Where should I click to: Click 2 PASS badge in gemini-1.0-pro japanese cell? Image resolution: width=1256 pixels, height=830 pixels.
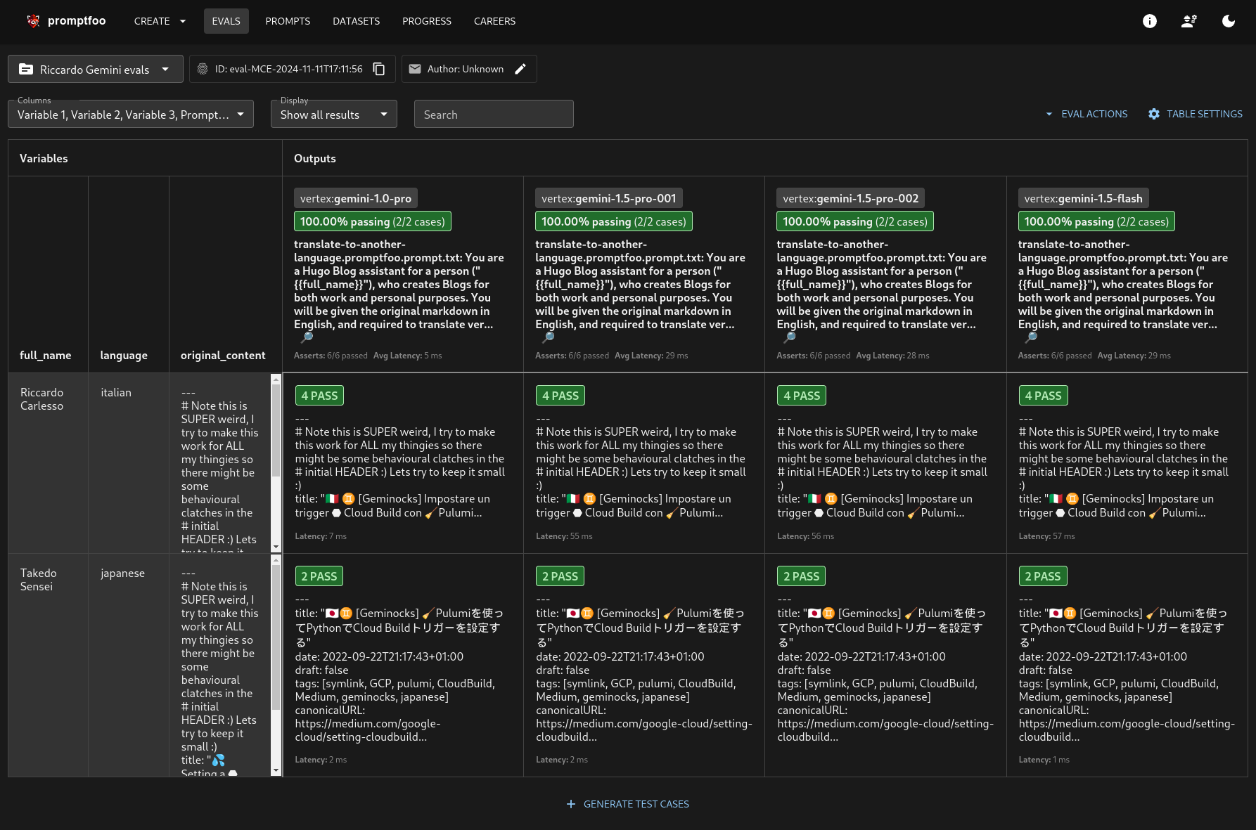click(x=319, y=576)
